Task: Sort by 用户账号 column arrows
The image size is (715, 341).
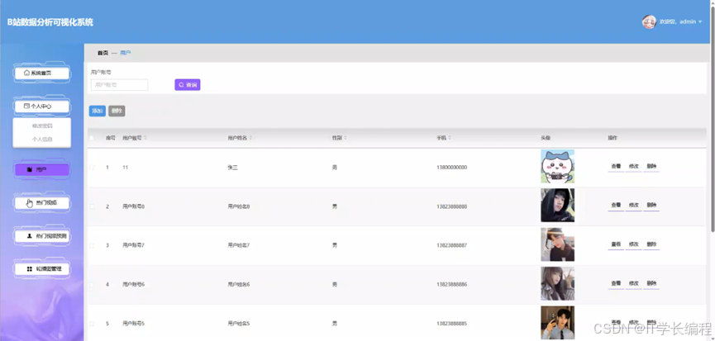Action: (145, 138)
